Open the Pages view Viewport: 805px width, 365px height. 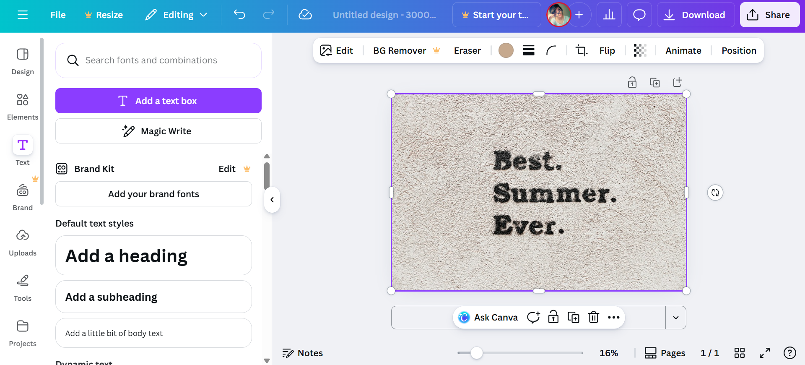pos(665,353)
